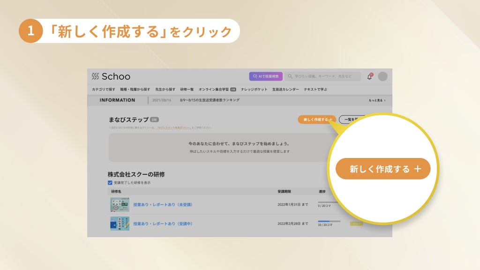Focus the 学びたい授業 search field

click(x=322, y=76)
